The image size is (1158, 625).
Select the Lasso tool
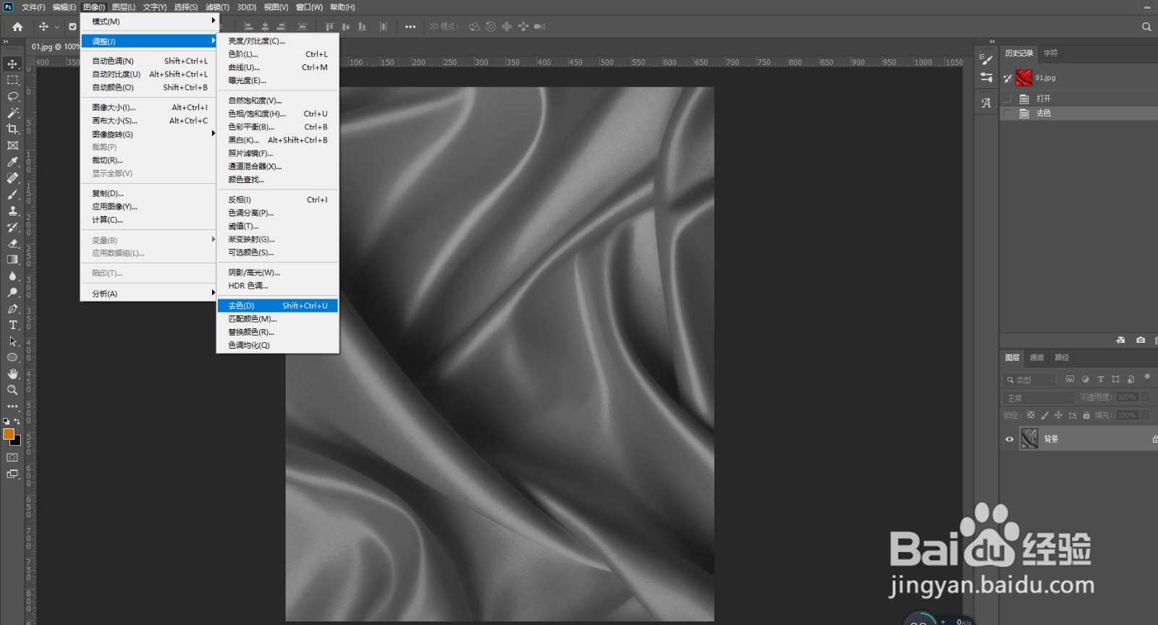tap(12, 96)
